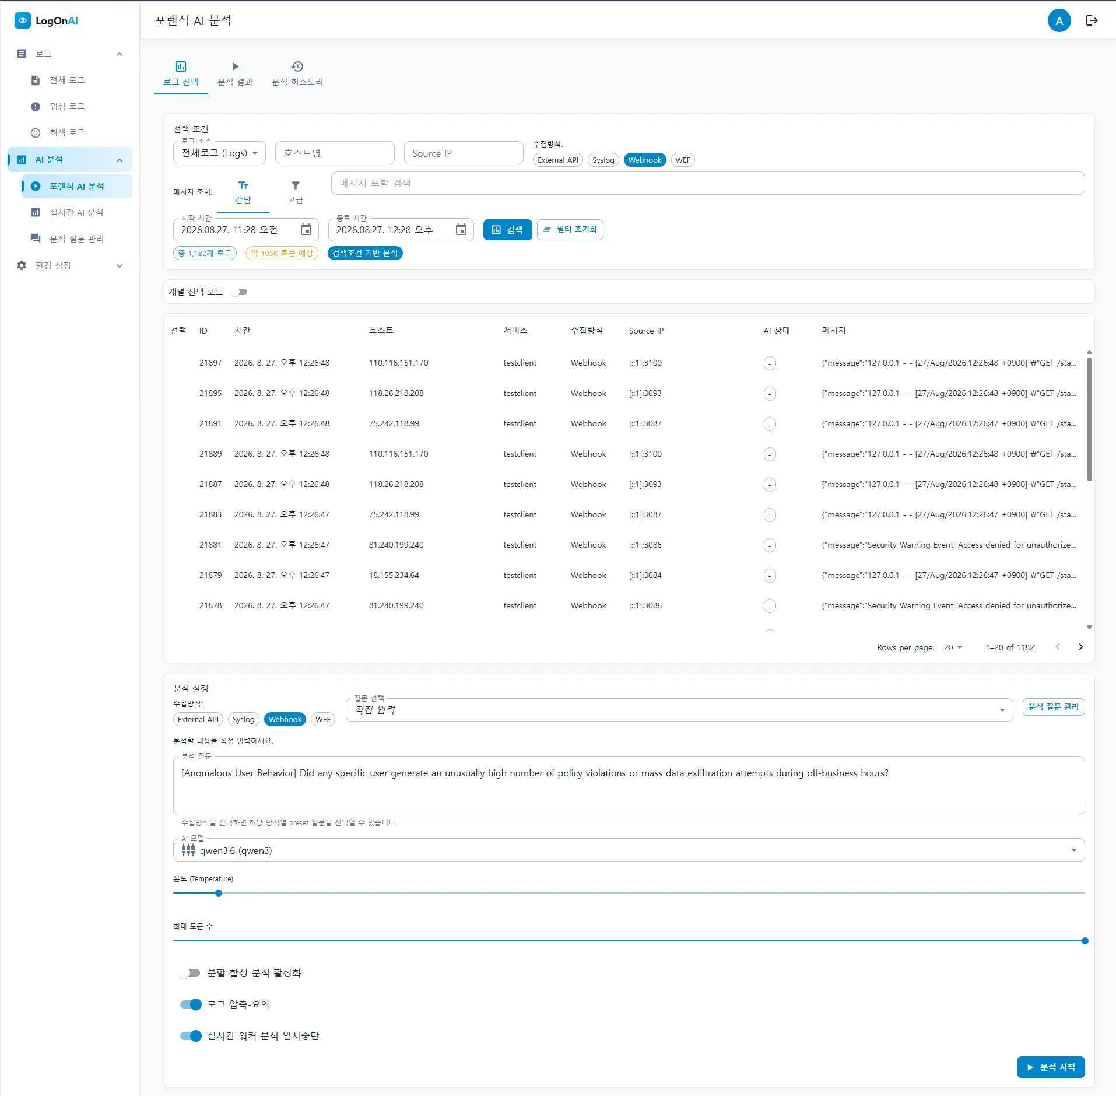Toggle 개별 선택 모드 switch
Viewport: 1116px width, 1096px height.
point(239,292)
